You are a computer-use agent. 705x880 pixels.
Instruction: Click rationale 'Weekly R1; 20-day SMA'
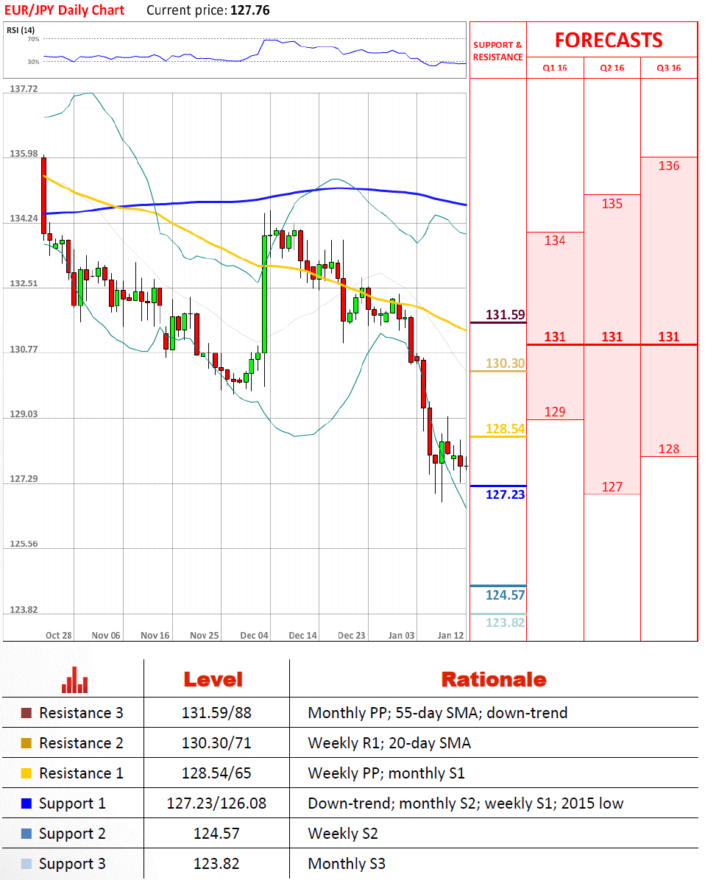click(389, 743)
